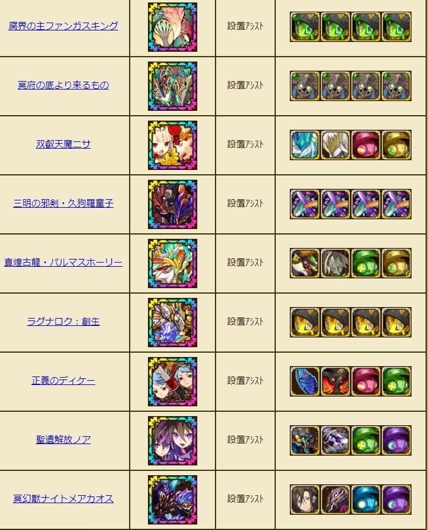Open the 聖遺解放ノア link
The image size is (428, 530).
(63, 440)
